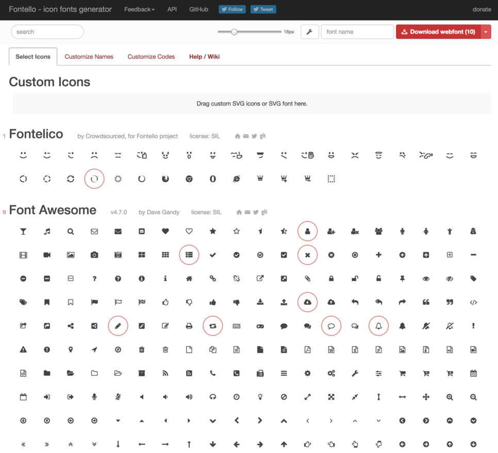498x453 pixels.
Task: Click the Font Awesome collection heading
Action: click(x=53, y=210)
